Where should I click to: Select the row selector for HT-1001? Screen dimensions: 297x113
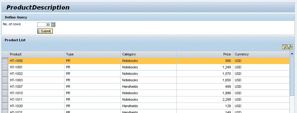click(5, 67)
